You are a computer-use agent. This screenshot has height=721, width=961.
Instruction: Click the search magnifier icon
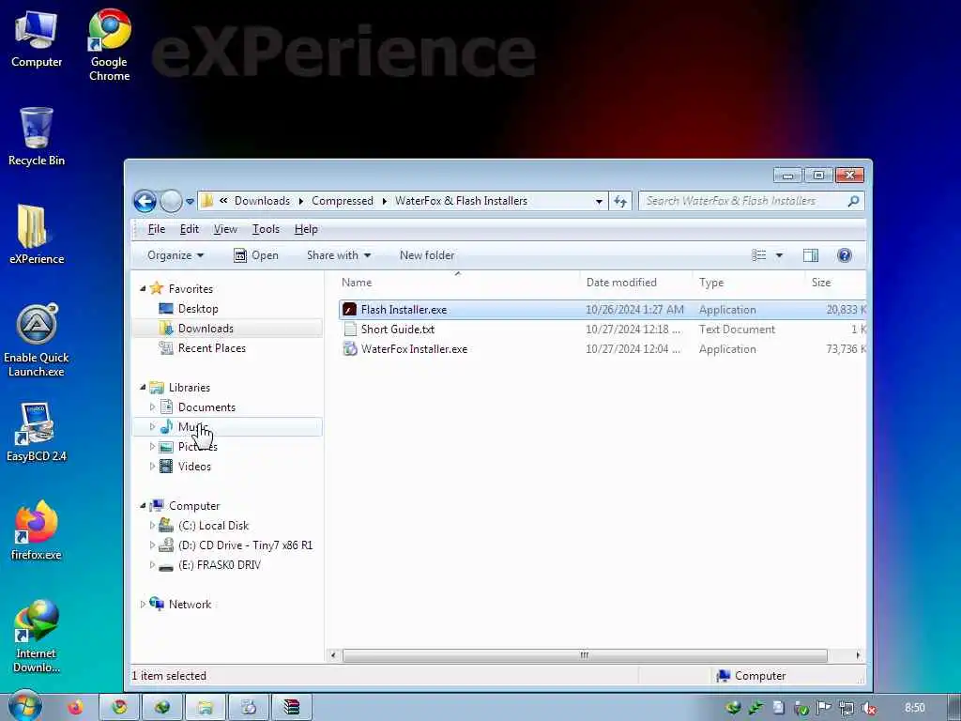[853, 201]
